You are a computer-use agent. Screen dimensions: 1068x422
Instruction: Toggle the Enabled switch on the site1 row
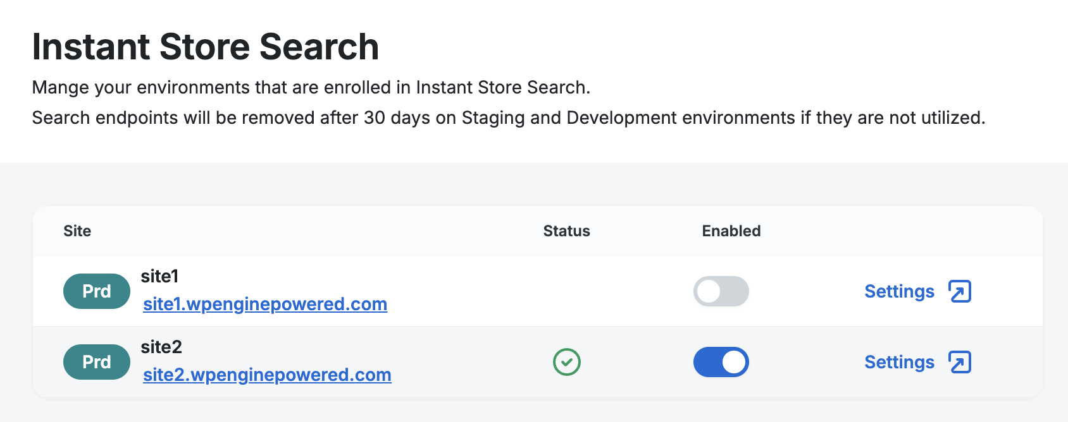click(x=721, y=291)
